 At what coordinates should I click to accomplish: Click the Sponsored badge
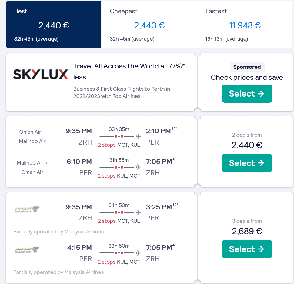pos(247,67)
